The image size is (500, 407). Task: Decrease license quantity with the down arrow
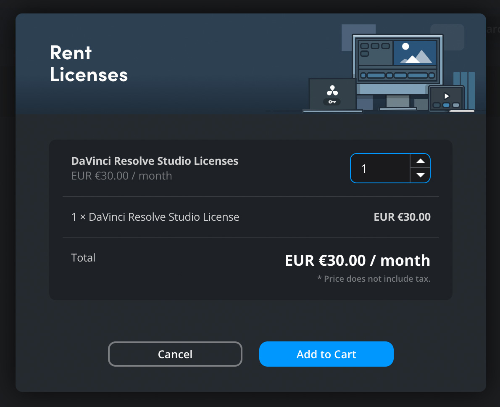pos(420,175)
